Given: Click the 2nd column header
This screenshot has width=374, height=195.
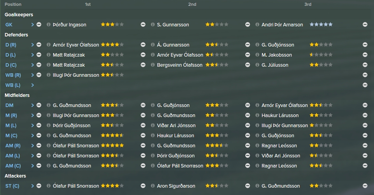Looking at the screenshot, I should click(x=192, y=4).
